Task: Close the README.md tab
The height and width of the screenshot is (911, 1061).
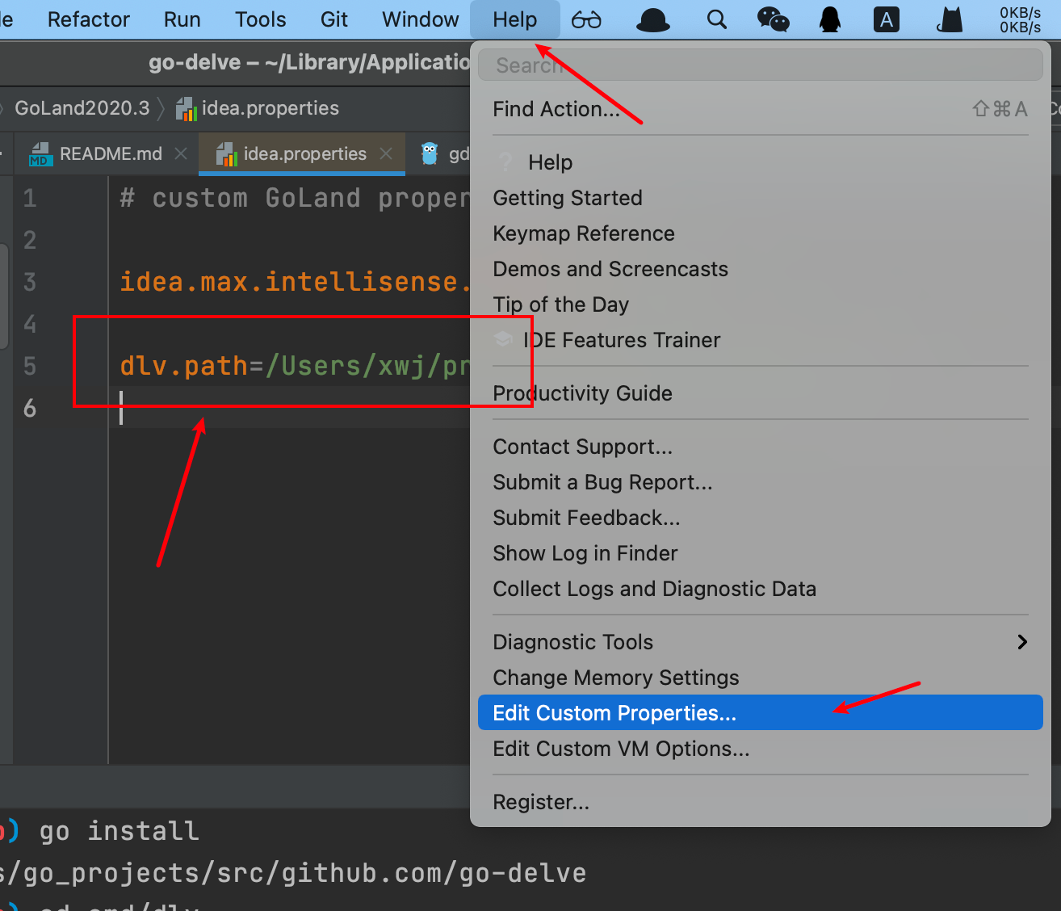Action: [182, 153]
